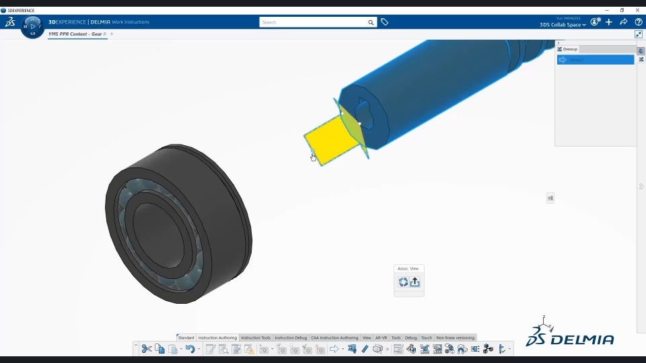Open the Touch toolbar tab
This screenshot has width=646, height=363.
click(427, 337)
